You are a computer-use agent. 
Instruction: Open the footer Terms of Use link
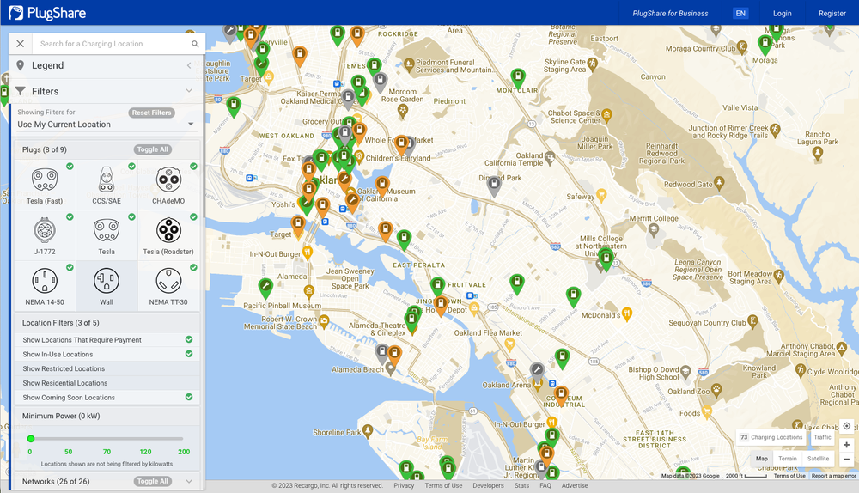pyautogui.click(x=443, y=485)
